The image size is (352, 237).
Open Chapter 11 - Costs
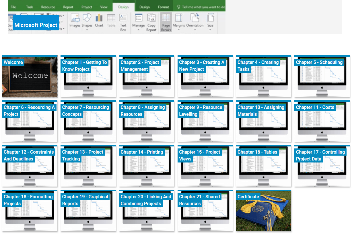[x=322, y=122]
